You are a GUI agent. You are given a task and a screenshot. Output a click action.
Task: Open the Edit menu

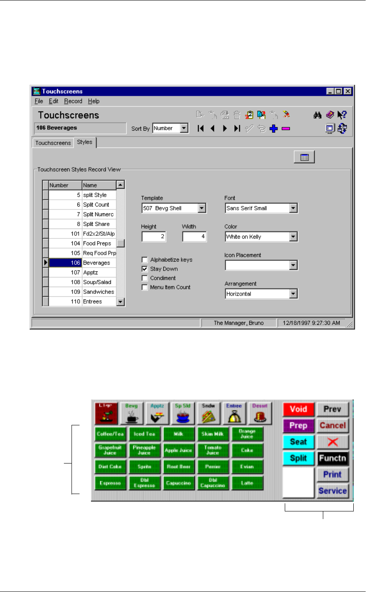(53, 101)
